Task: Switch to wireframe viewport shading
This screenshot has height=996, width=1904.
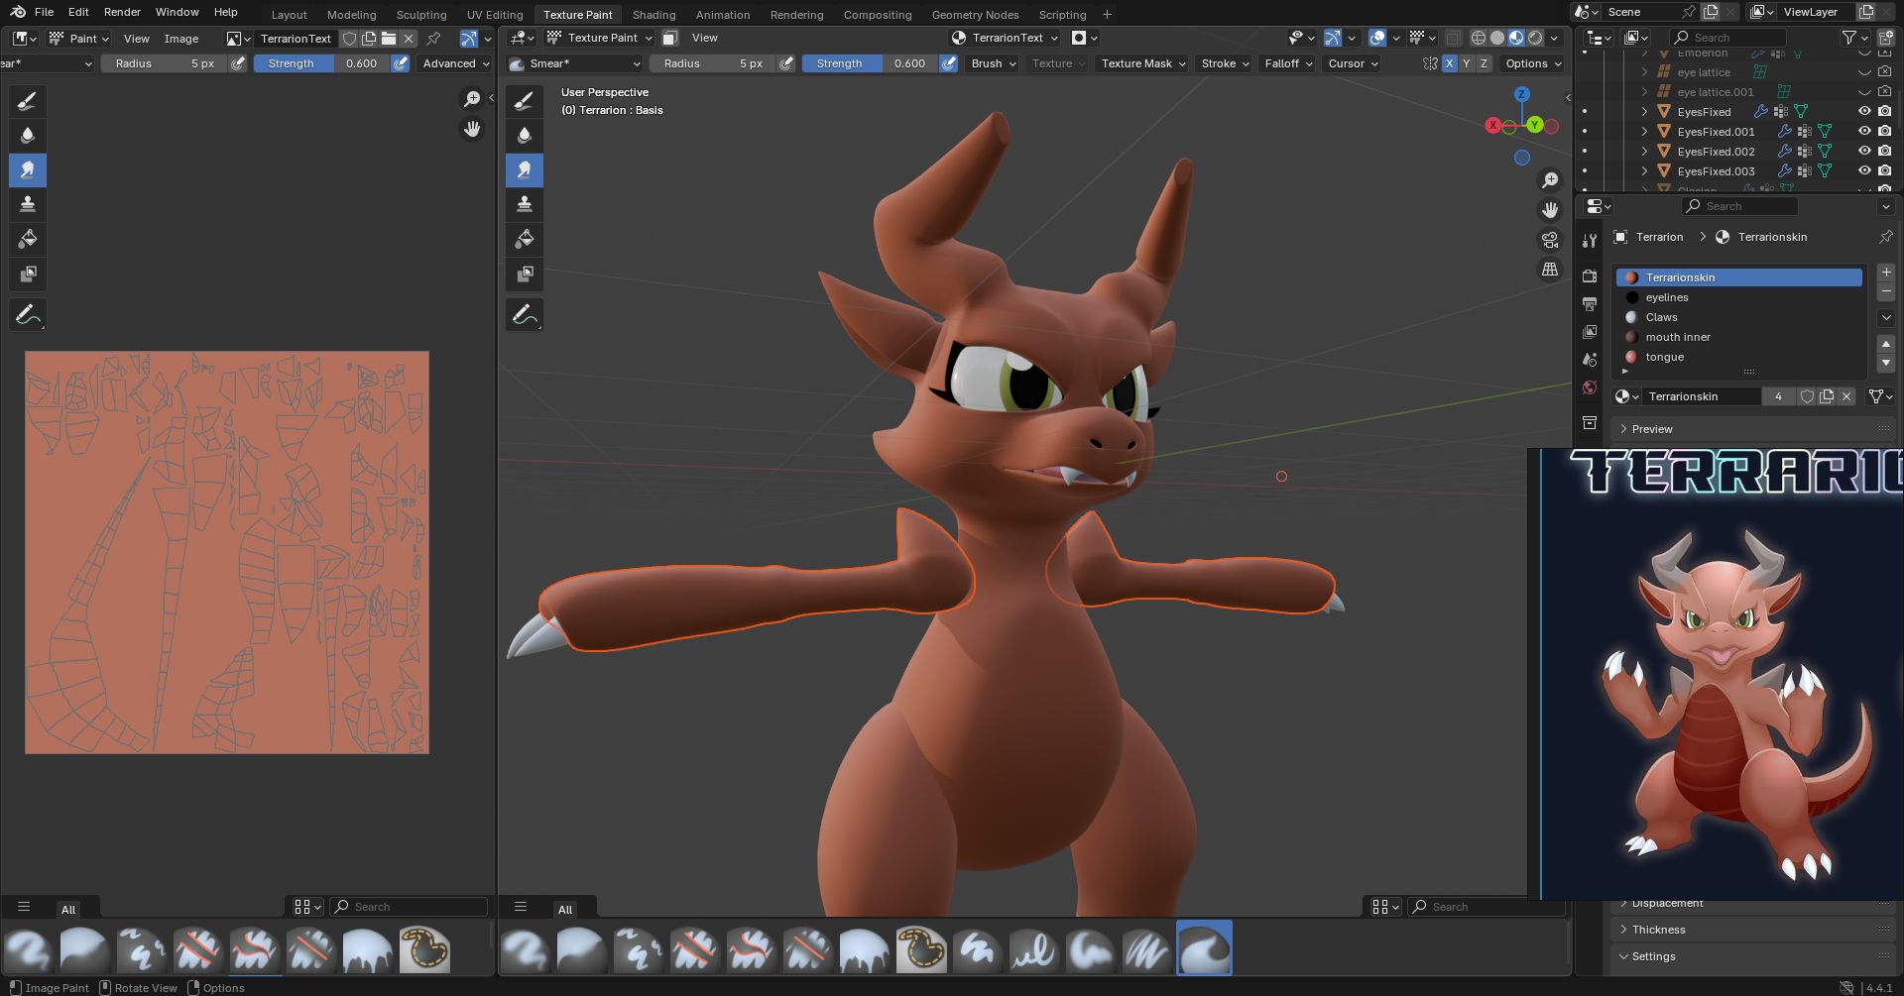Action: point(1478,38)
